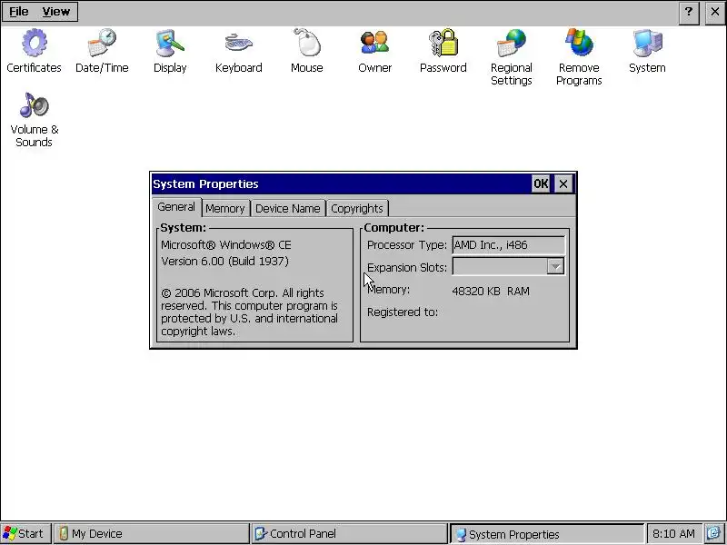Switch to Control Panel taskbar button
The width and height of the screenshot is (727, 545).
(x=349, y=533)
